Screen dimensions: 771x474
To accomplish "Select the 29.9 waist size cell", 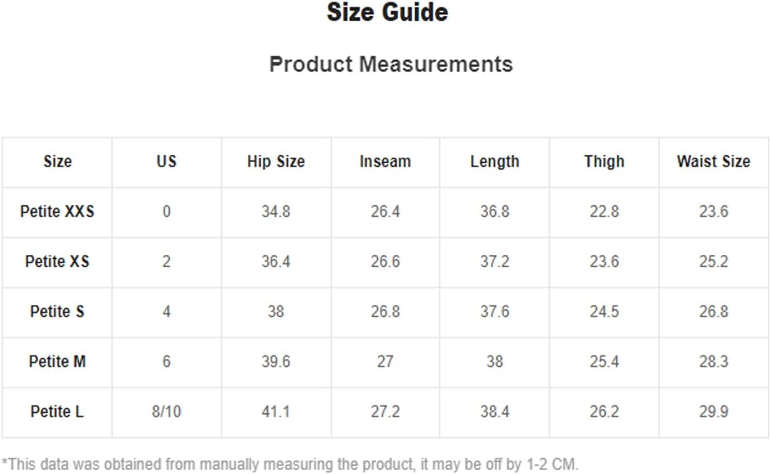I will (x=713, y=412).
